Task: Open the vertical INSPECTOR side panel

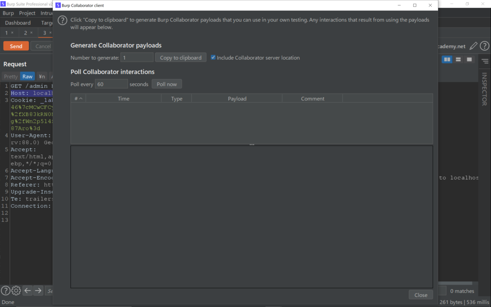Action: 484,89
